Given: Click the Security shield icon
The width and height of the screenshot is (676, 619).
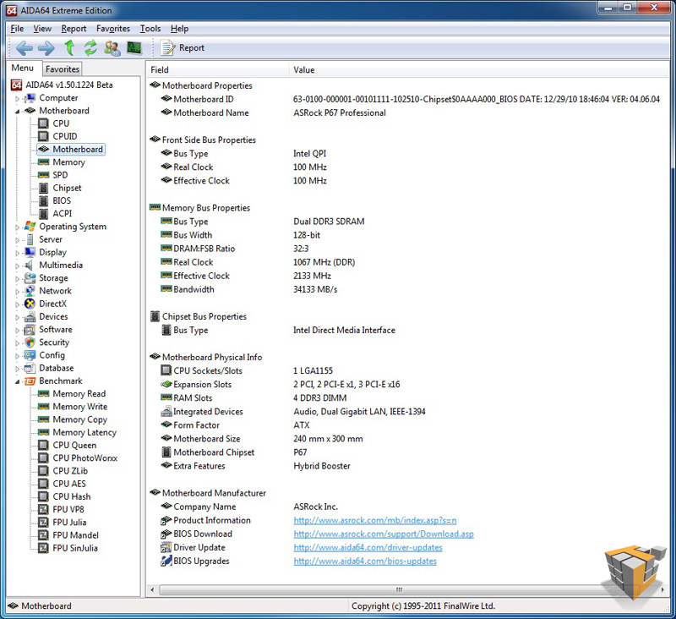Looking at the screenshot, I should [30, 342].
